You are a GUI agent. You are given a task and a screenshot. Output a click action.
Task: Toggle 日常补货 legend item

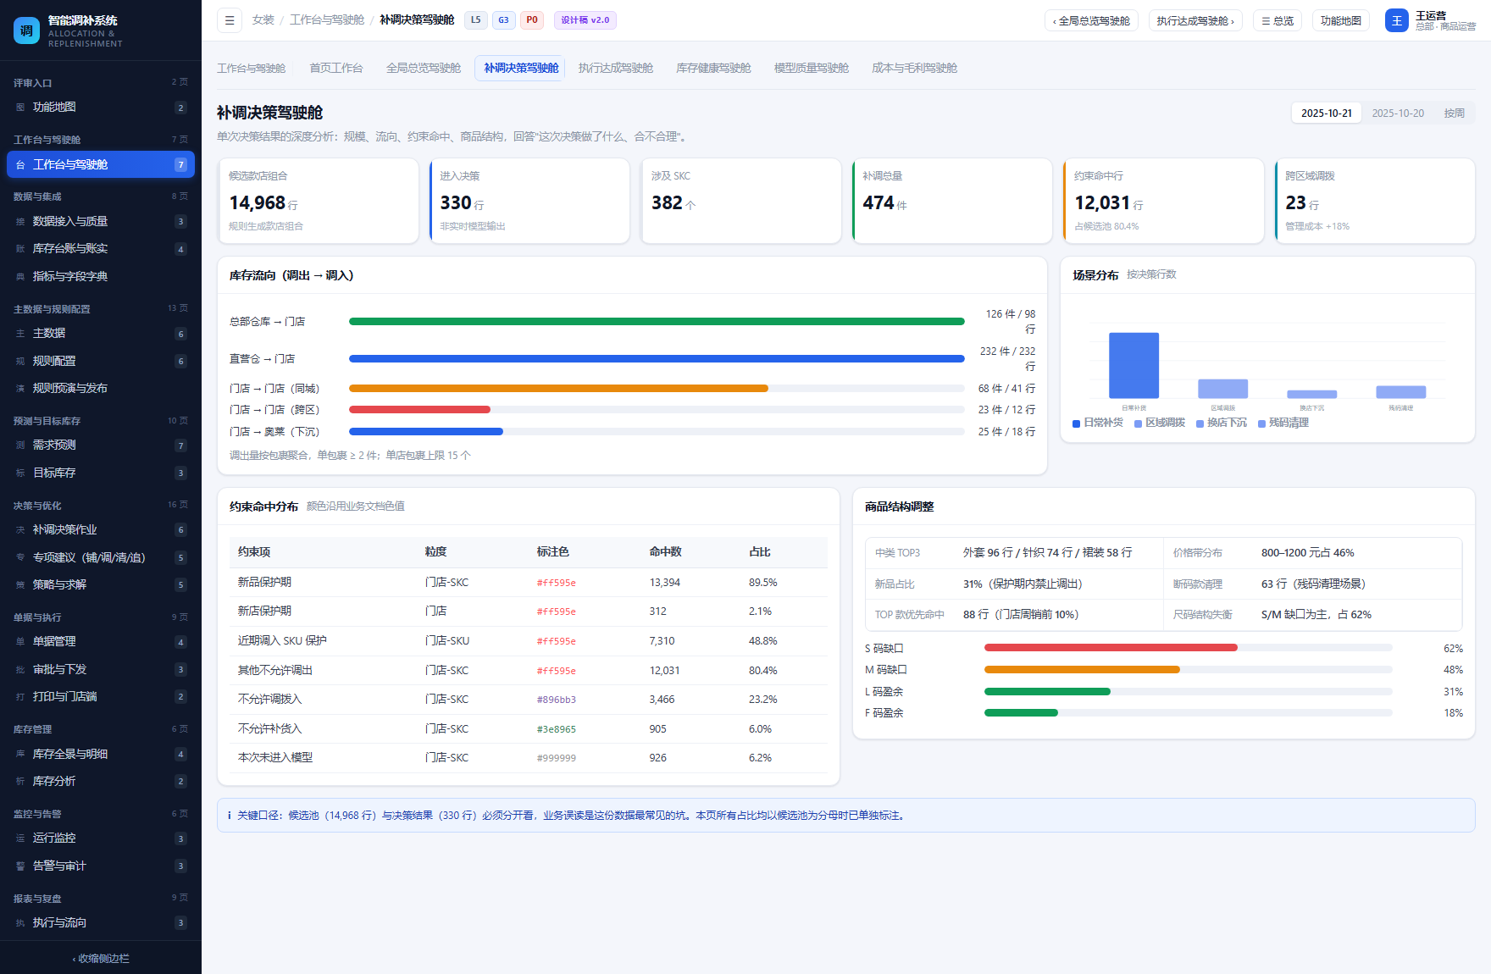click(x=1098, y=423)
